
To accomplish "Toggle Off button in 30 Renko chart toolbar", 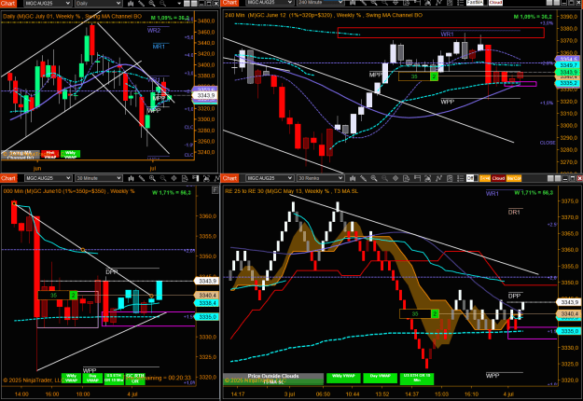I will (472, 178).
